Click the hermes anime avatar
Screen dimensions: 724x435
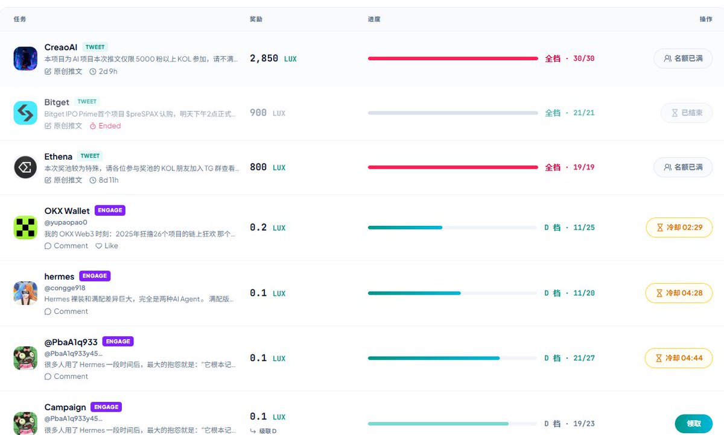(x=25, y=293)
